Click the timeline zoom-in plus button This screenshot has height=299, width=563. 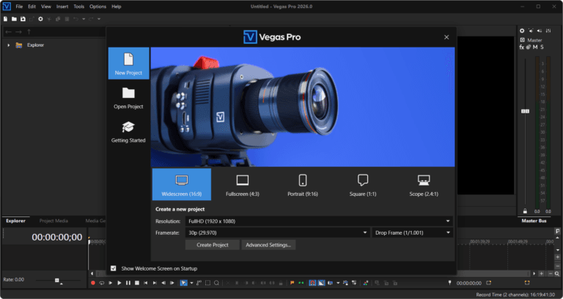[541, 274]
